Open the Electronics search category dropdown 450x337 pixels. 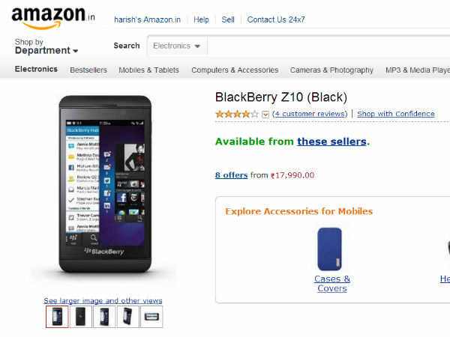(177, 46)
